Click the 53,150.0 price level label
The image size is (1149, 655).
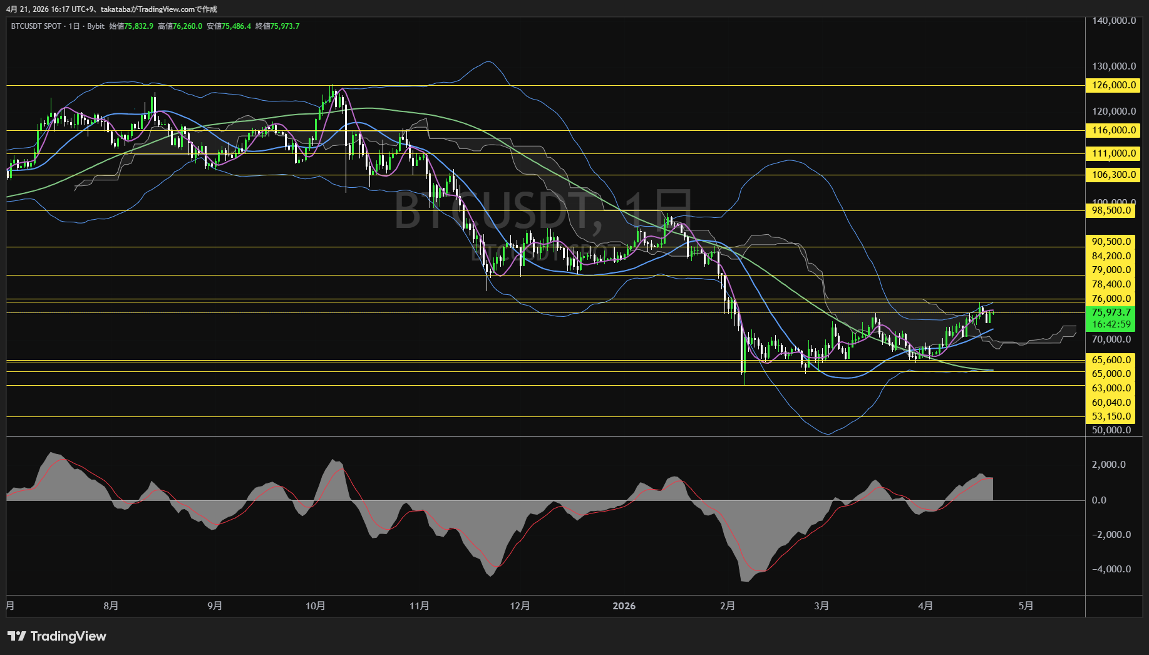pyautogui.click(x=1111, y=416)
